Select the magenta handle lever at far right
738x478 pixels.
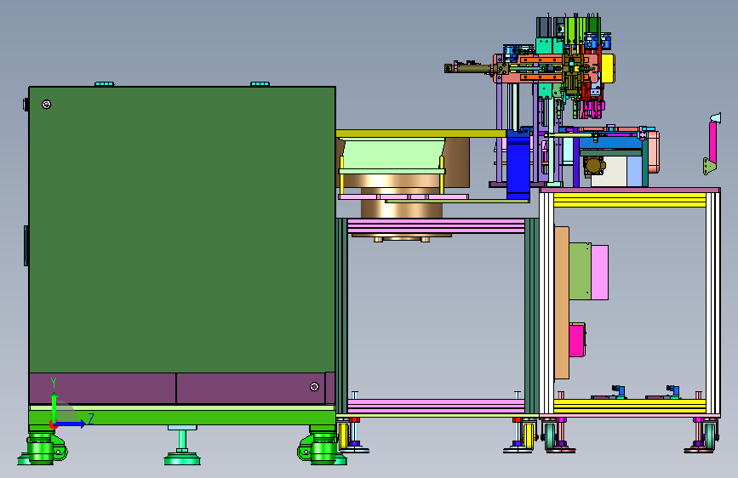pyautogui.click(x=712, y=144)
